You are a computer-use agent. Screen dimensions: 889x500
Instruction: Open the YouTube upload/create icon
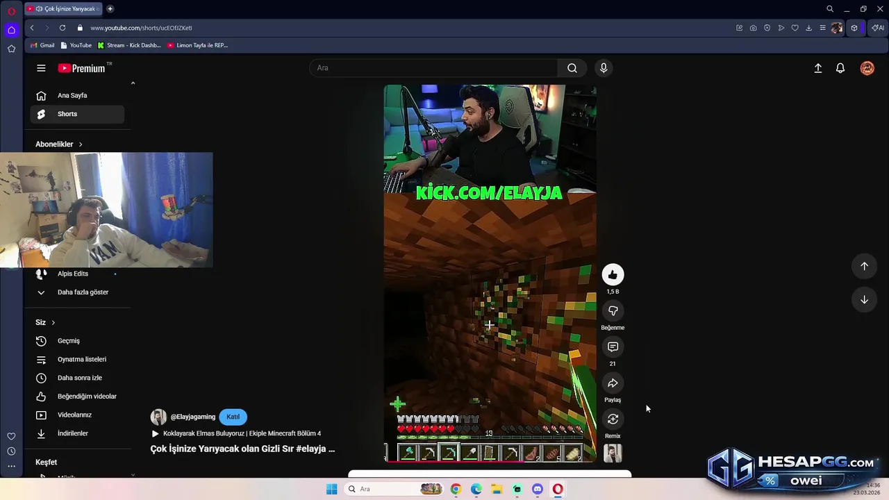click(818, 68)
